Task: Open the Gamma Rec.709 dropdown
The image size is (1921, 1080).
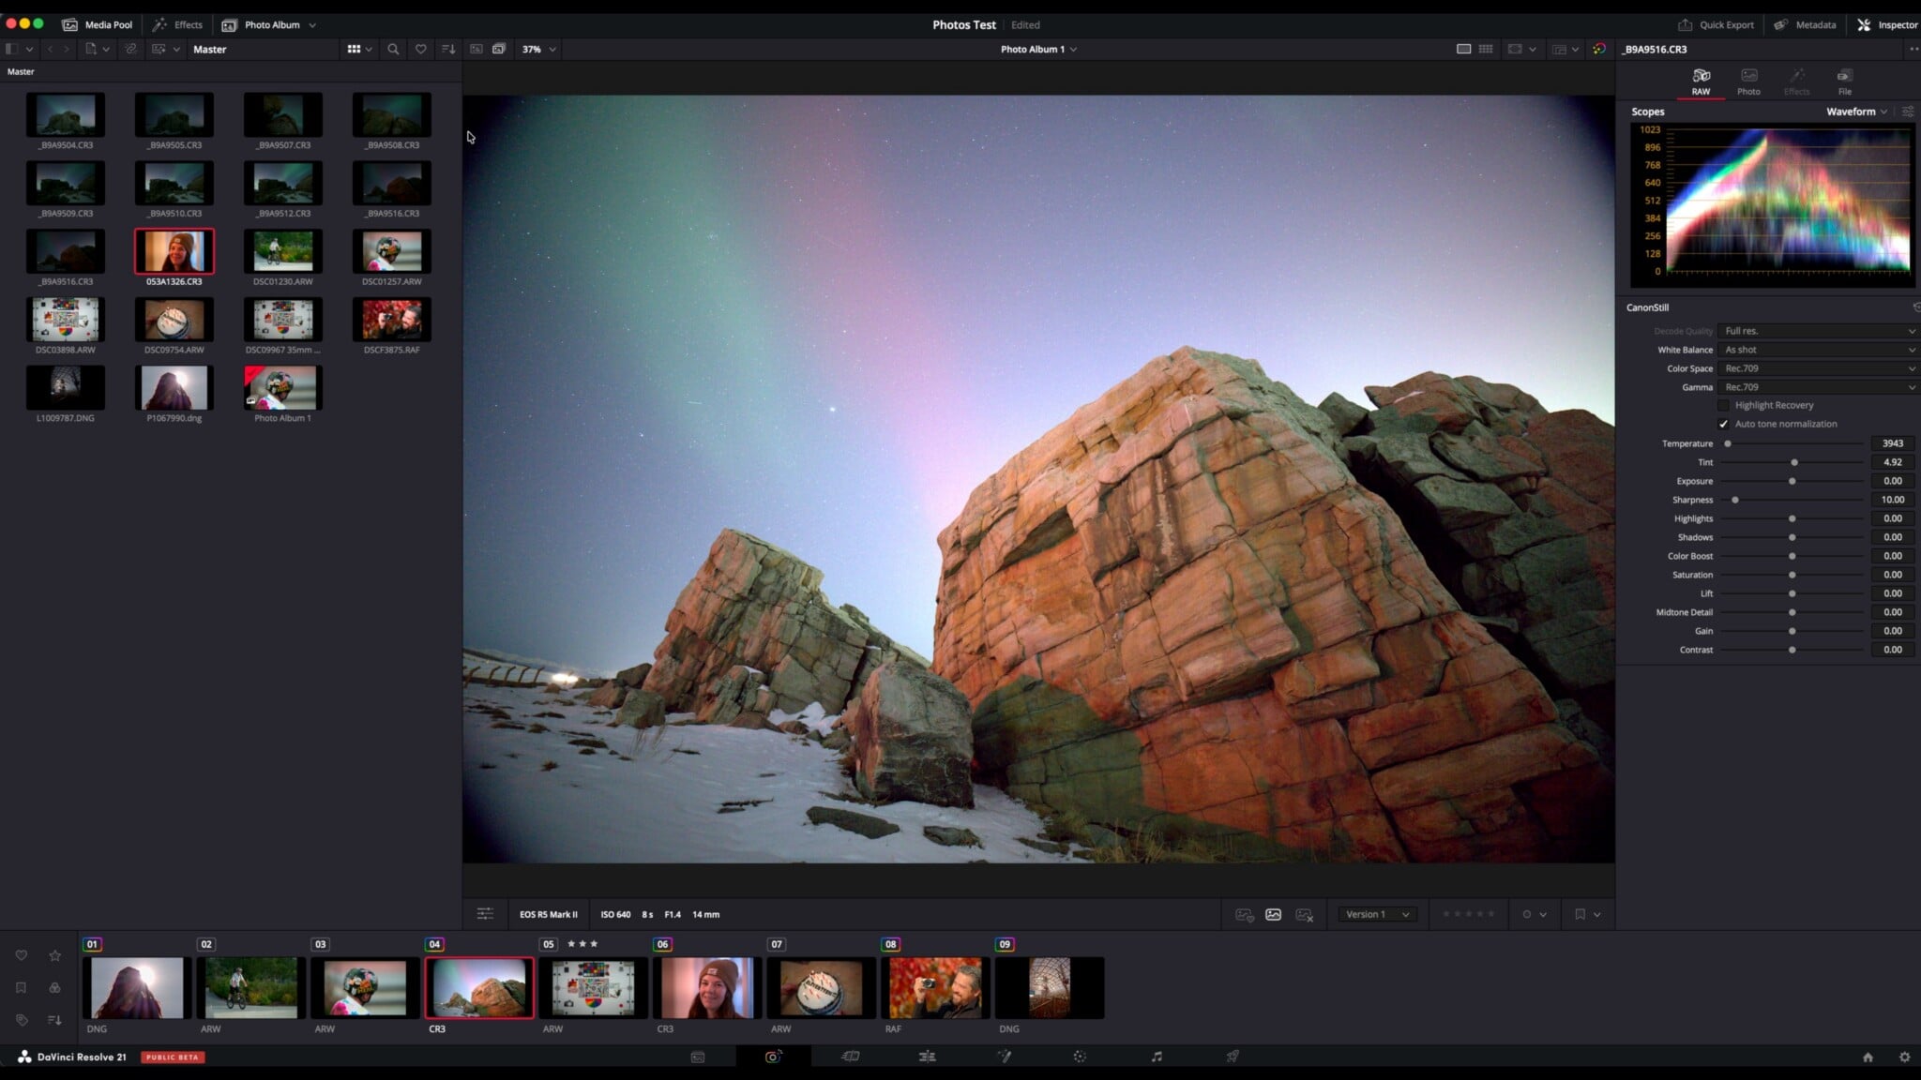Action: (x=1818, y=387)
